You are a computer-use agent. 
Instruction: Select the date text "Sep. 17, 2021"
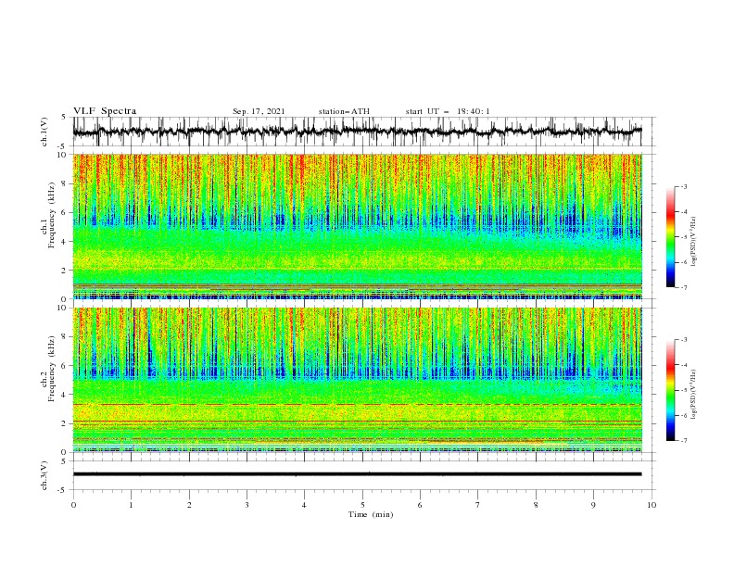[259, 111]
